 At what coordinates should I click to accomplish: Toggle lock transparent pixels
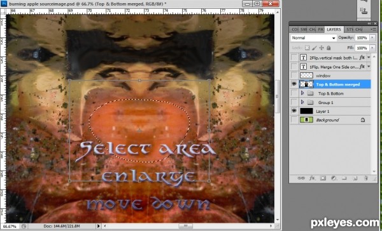(308, 48)
